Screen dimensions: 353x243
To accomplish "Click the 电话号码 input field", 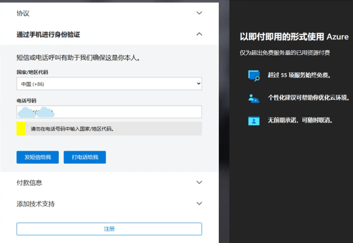I will point(109,112).
